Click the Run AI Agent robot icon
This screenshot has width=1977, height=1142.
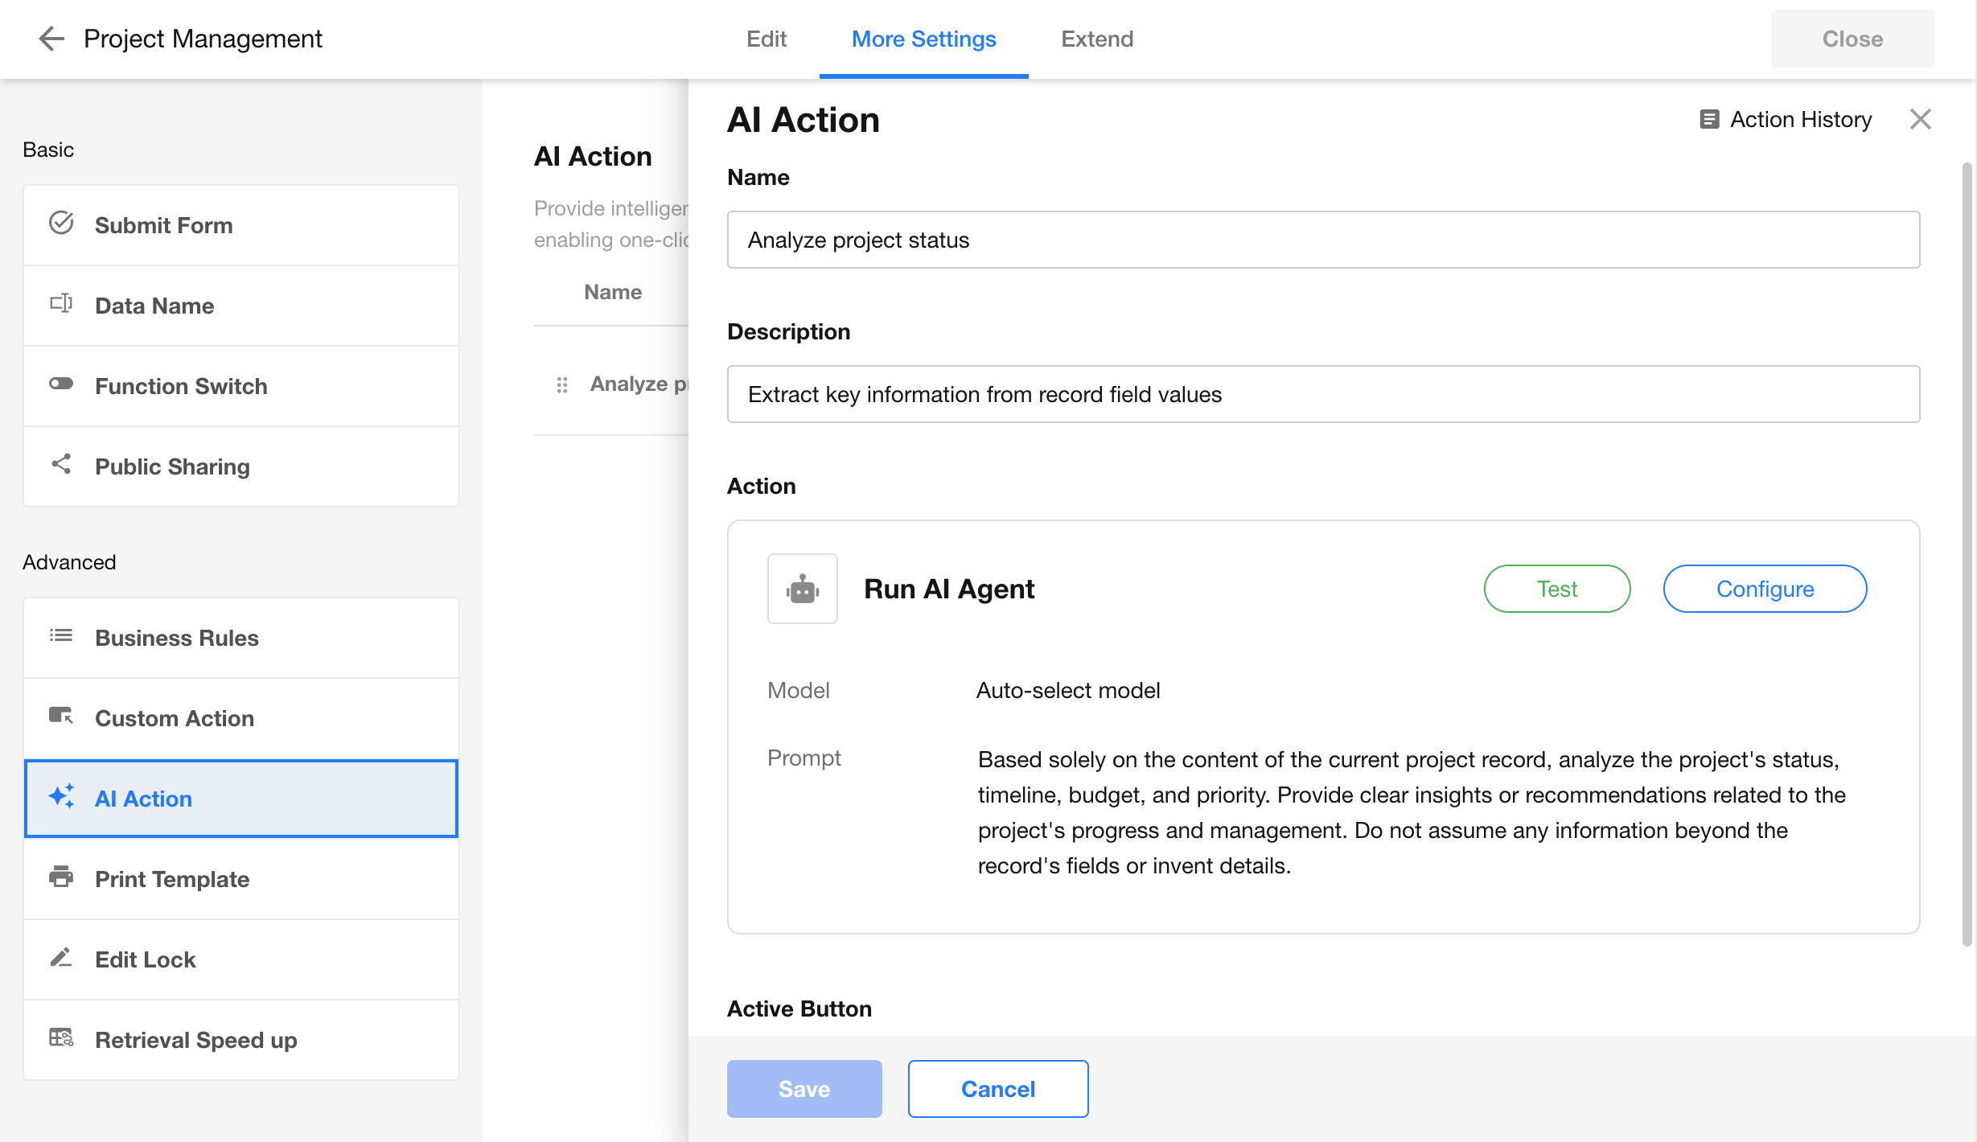point(802,589)
